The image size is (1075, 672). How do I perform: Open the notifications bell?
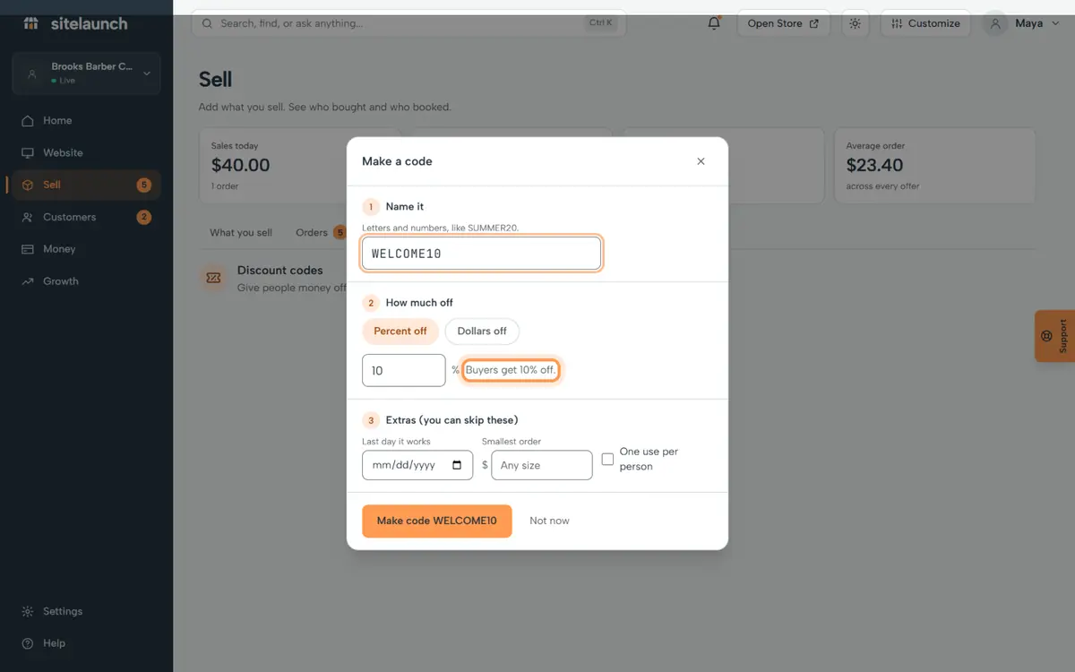714,23
